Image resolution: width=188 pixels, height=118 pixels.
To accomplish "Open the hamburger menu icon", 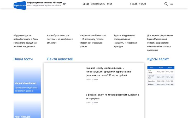I will pyautogui.click(x=172, y=4).
